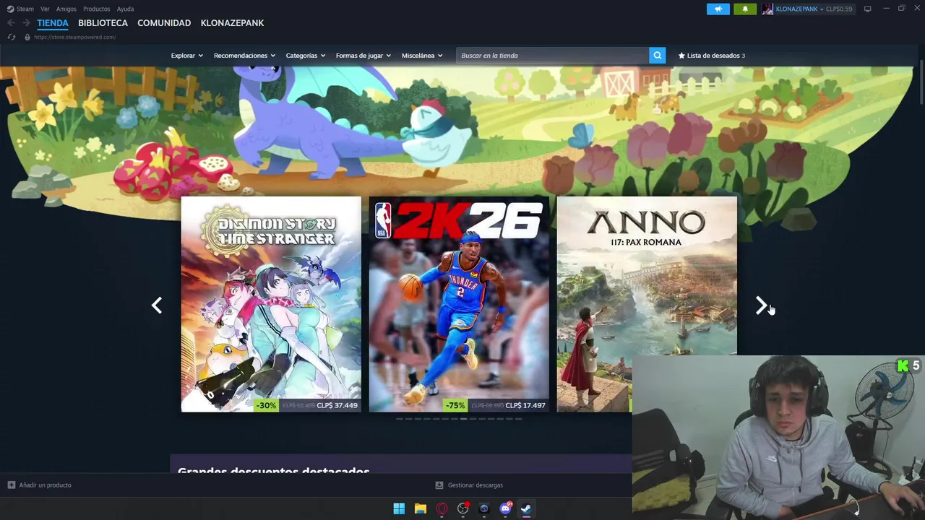Open the Ayuda menu

(125, 9)
